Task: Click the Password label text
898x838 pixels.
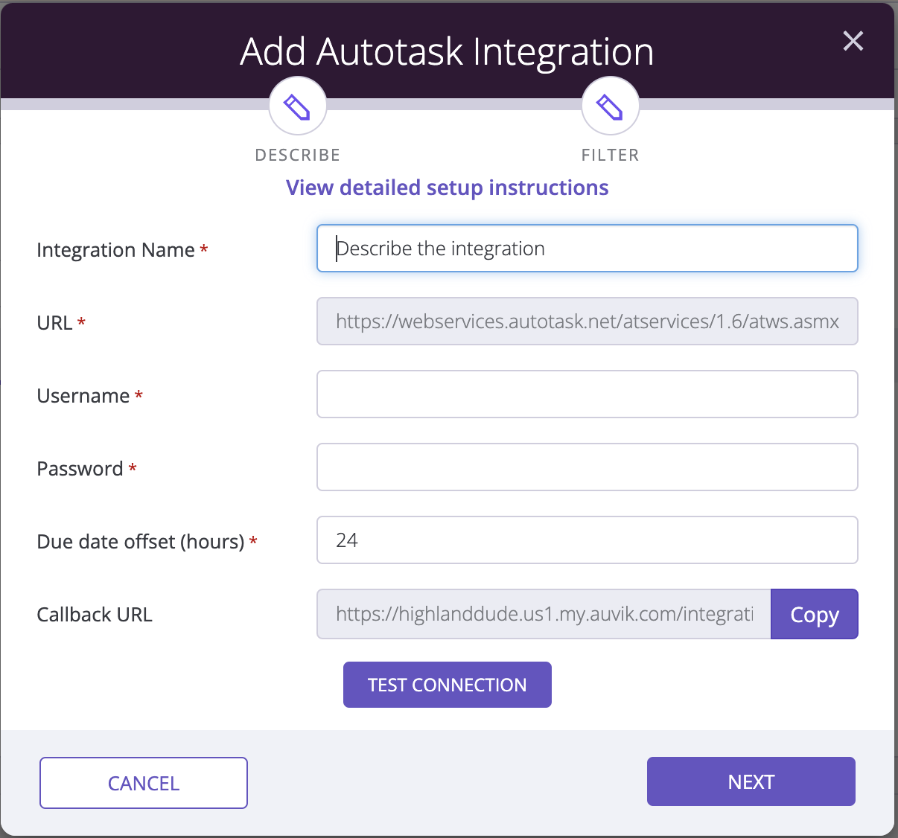Action: [x=80, y=469]
